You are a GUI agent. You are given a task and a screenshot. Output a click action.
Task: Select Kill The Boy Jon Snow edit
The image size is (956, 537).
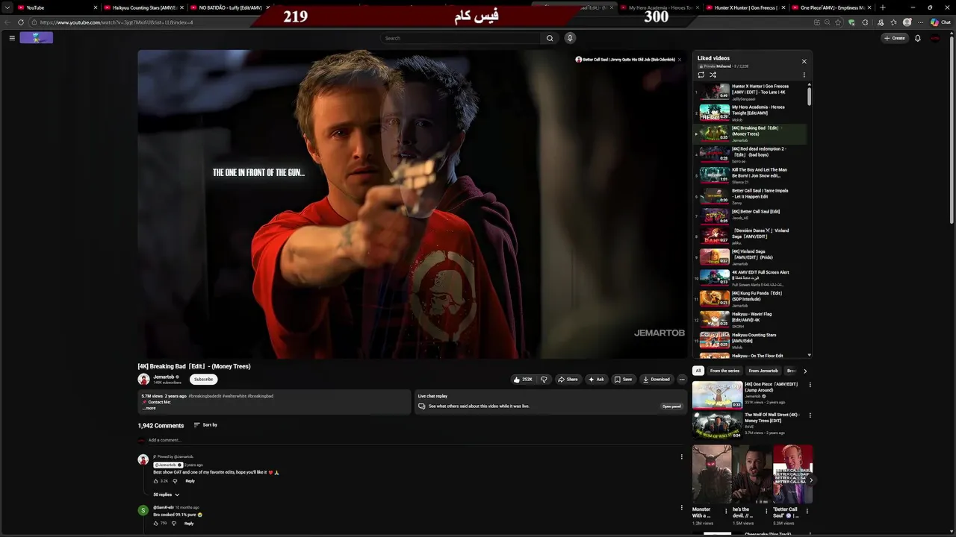click(x=749, y=175)
